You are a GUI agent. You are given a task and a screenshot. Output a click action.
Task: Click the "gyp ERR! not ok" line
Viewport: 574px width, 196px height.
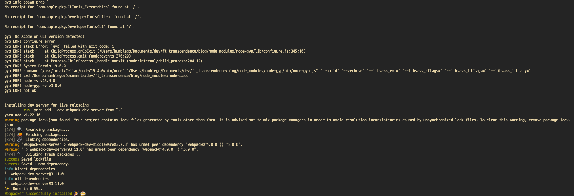click(x=20, y=90)
